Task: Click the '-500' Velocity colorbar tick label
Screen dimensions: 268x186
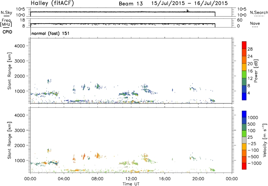Action: 253,157
